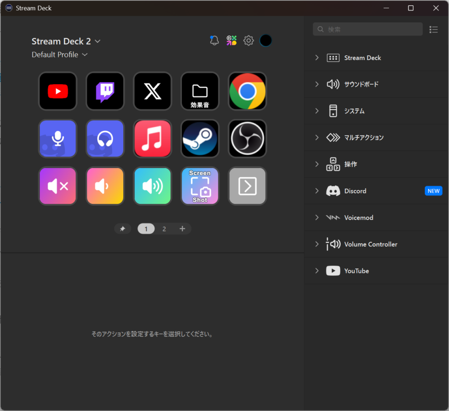Toggle the volume mute key

tap(58, 186)
